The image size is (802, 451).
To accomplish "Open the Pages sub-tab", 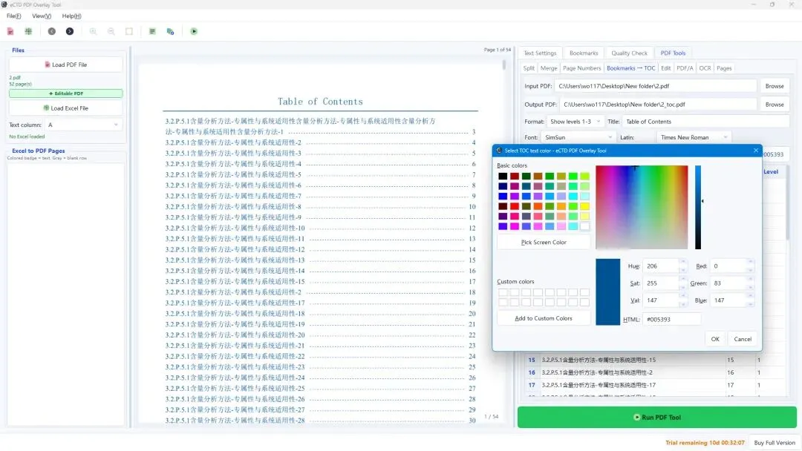I will [x=724, y=68].
